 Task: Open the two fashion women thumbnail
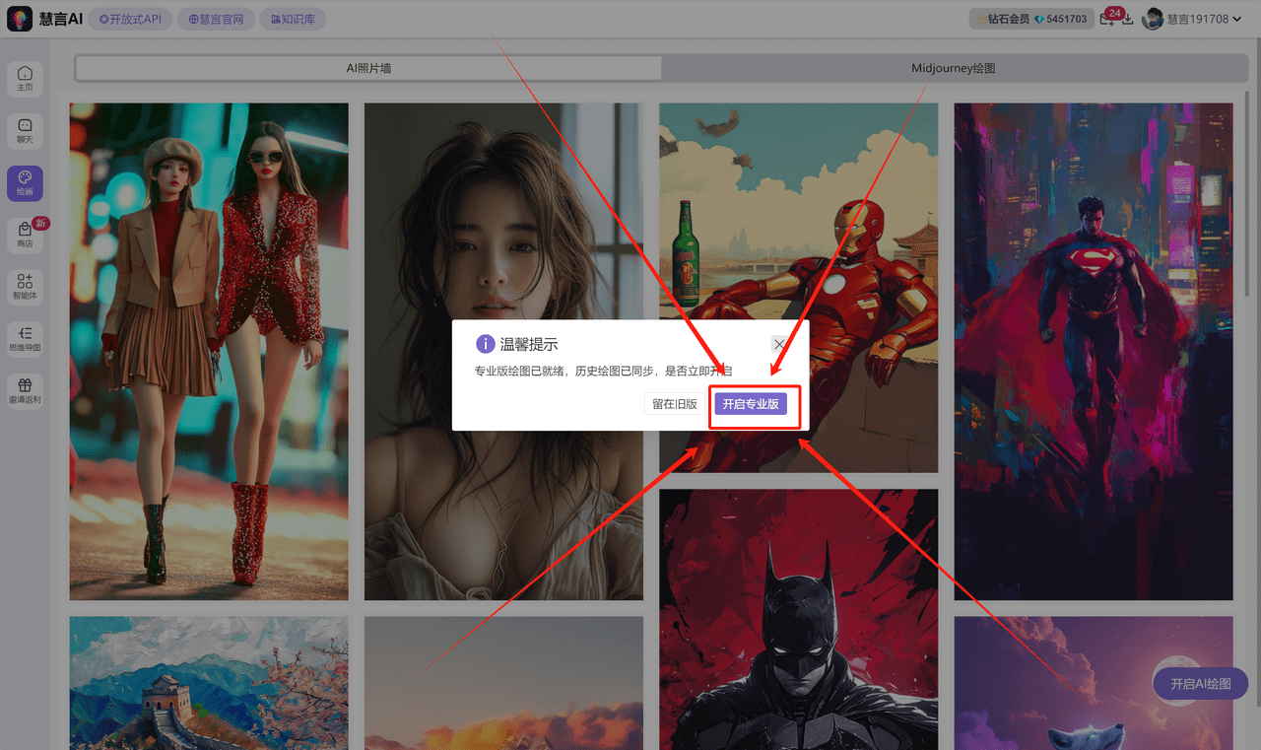pos(209,352)
